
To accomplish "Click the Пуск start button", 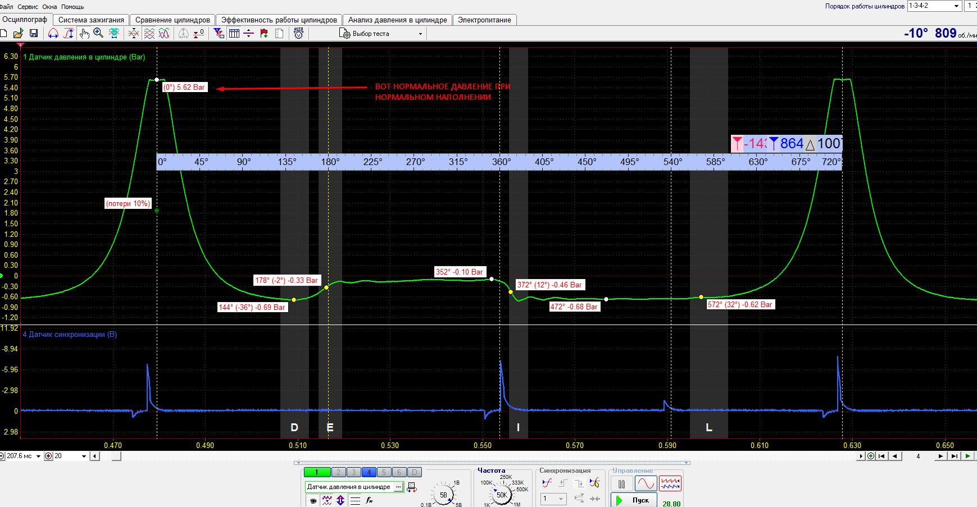I will click(x=634, y=500).
